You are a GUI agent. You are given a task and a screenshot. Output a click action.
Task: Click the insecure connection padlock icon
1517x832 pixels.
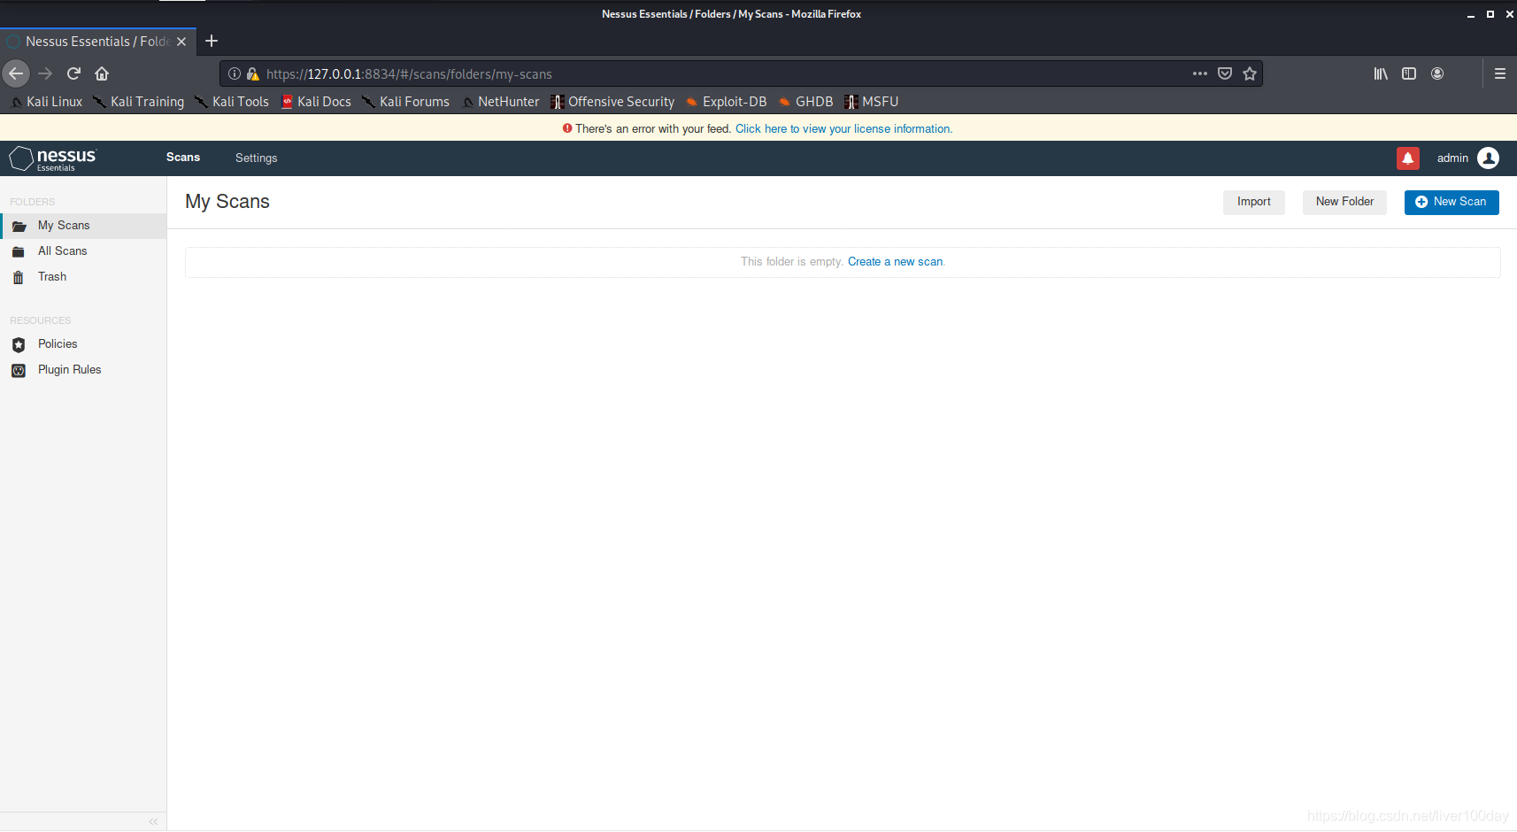[x=252, y=73]
